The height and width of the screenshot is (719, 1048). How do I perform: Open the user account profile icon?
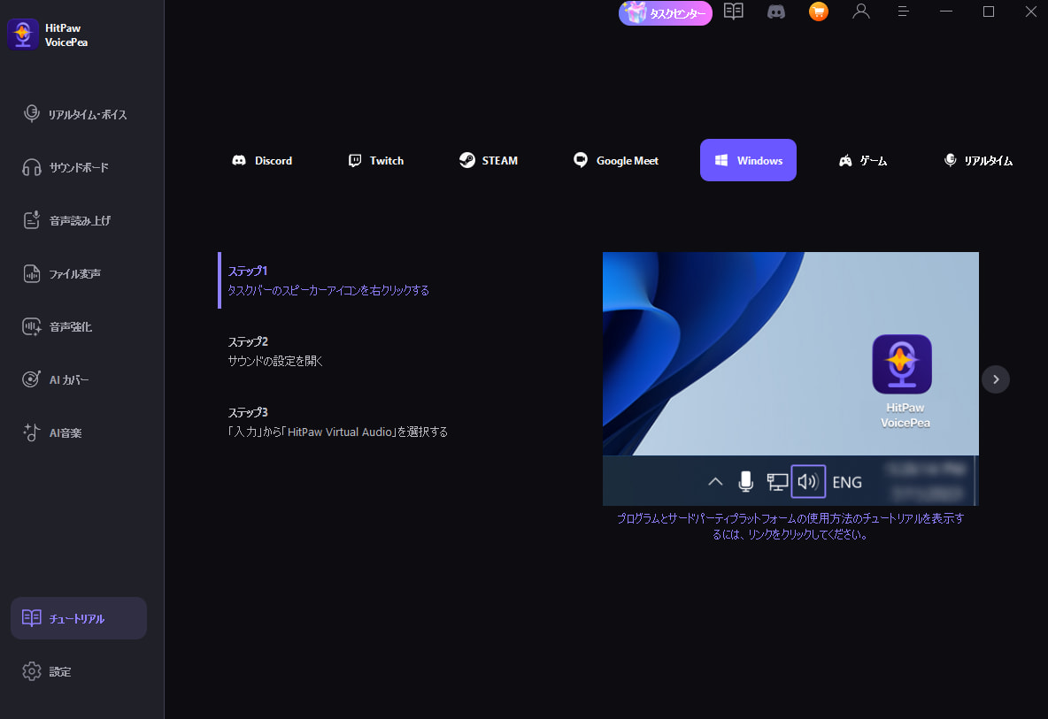[x=860, y=11]
